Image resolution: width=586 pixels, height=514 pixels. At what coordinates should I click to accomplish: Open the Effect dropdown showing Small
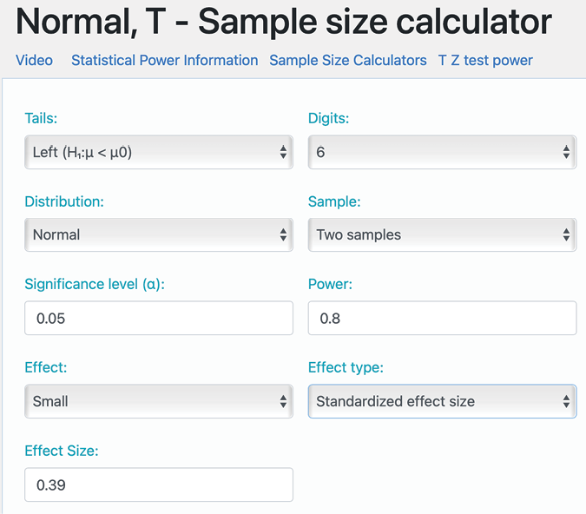click(159, 401)
